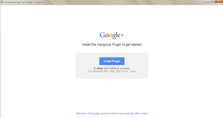Image resolution: width=223 pixels, height=118 pixels.
Task: Close the Download plugin window
Action: click(219, 1)
